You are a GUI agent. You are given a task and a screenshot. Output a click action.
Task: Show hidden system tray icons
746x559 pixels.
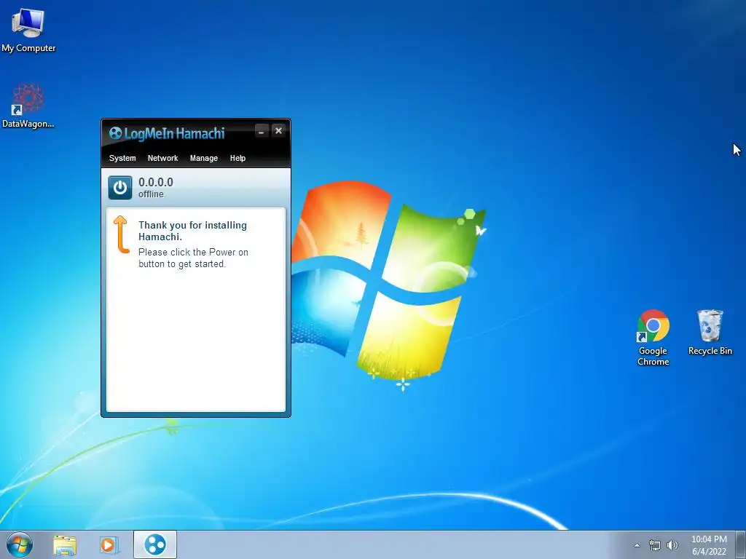point(637,545)
